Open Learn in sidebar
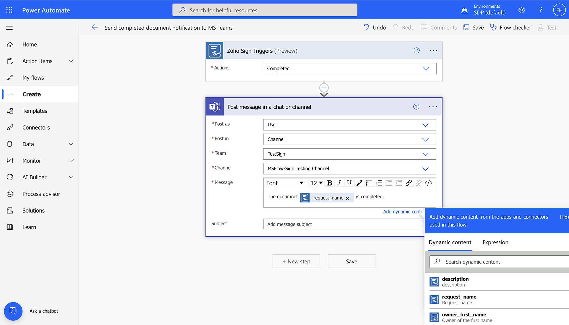Image resolution: width=569 pixels, height=325 pixels. (x=39, y=227)
